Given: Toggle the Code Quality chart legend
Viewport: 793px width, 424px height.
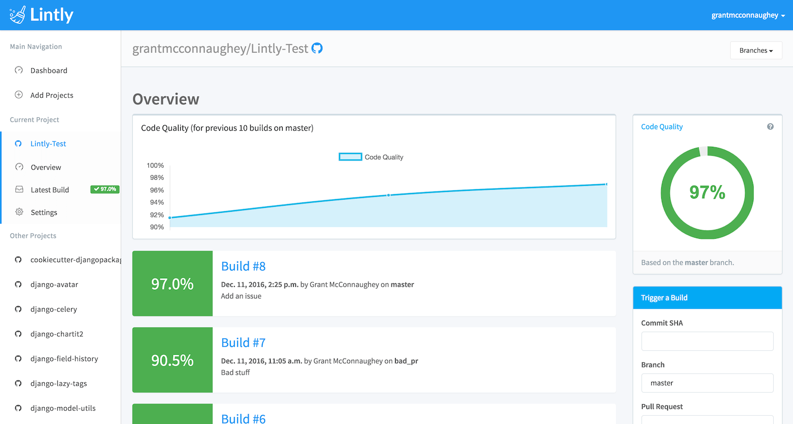Looking at the screenshot, I should pyautogui.click(x=371, y=157).
